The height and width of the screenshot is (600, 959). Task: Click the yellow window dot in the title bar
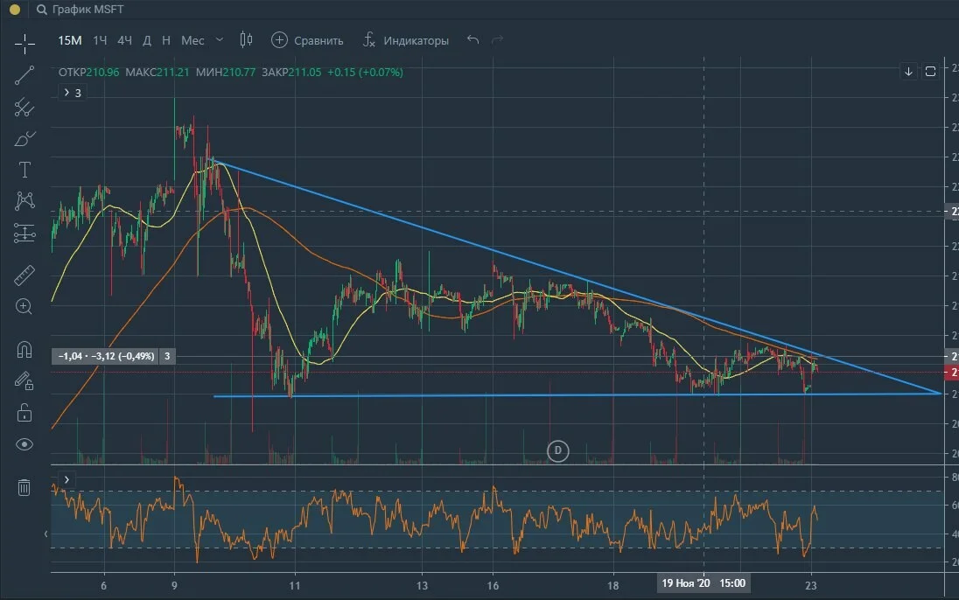[15, 10]
